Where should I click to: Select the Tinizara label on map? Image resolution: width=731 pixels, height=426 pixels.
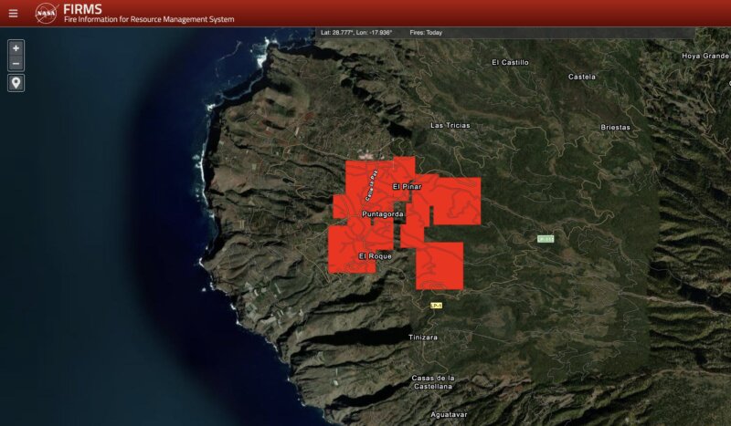(x=422, y=338)
